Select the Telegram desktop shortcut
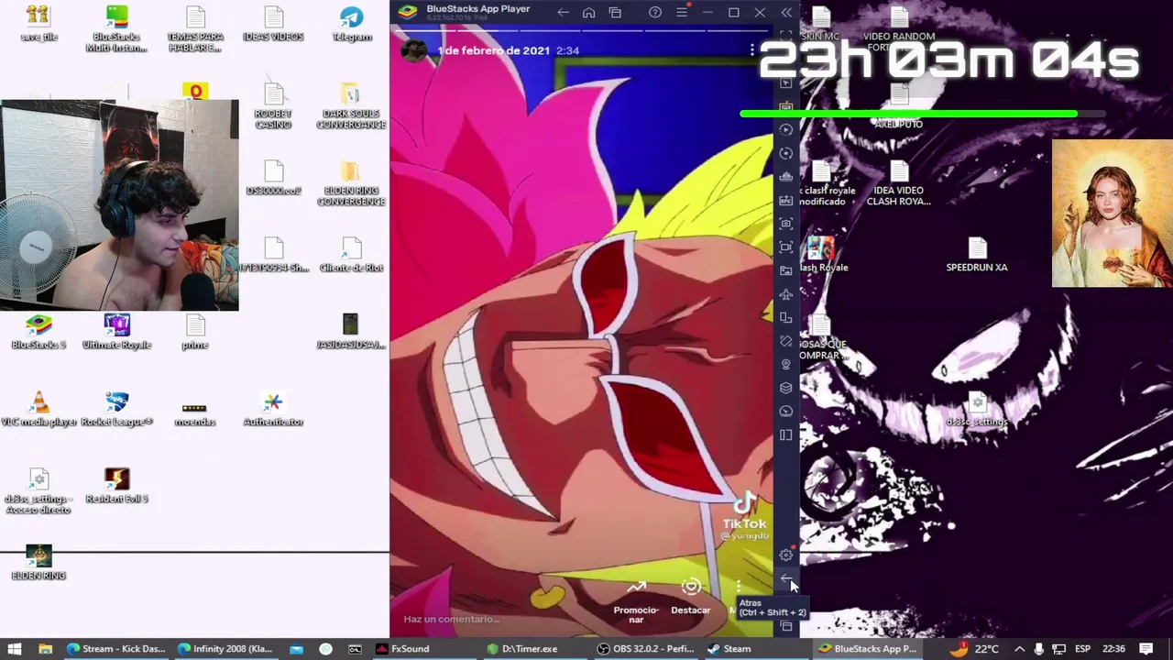1173x660 pixels. click(352, 24)
